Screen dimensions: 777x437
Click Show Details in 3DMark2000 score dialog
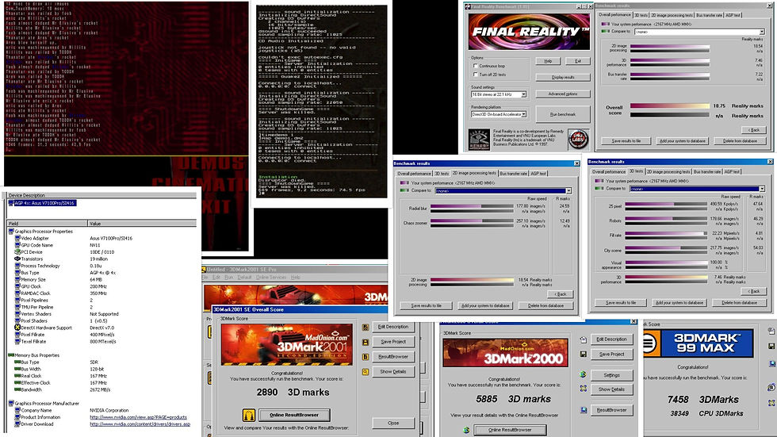coord(611,389)
